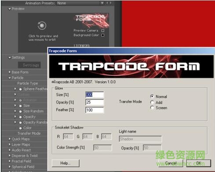The height and width of the screenshot is (172, 215).
Task: Open the Background Color swatch
Action: tap(103, 35)
